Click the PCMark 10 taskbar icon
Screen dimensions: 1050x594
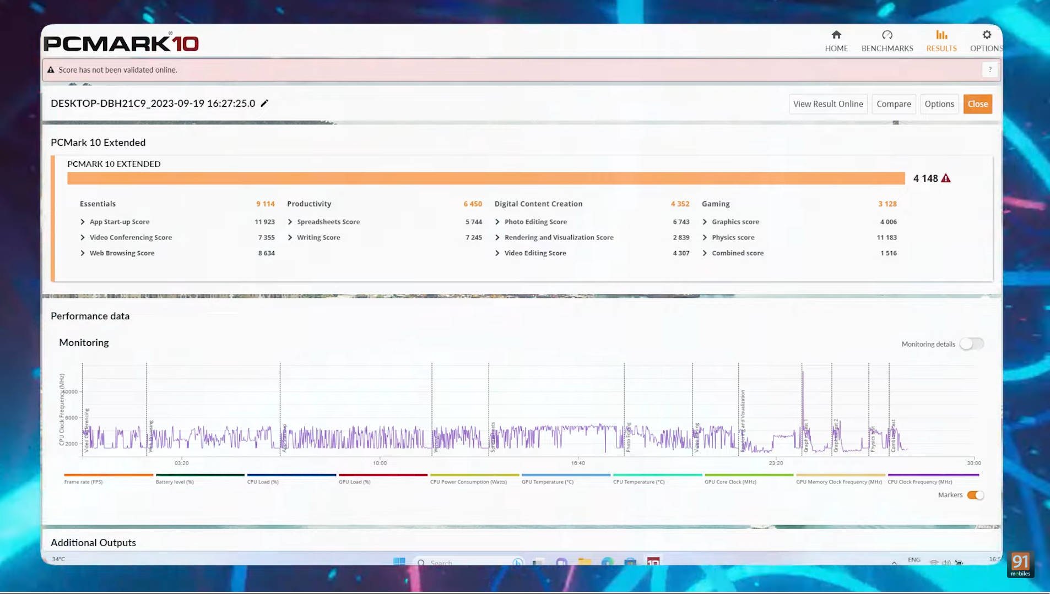coord(653,562)
